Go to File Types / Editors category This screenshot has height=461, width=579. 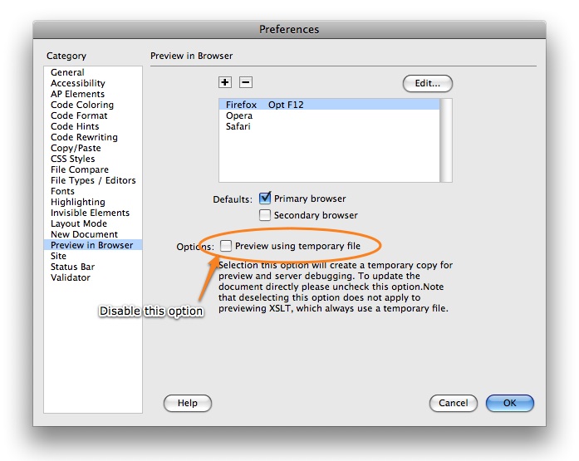(93, 181)
